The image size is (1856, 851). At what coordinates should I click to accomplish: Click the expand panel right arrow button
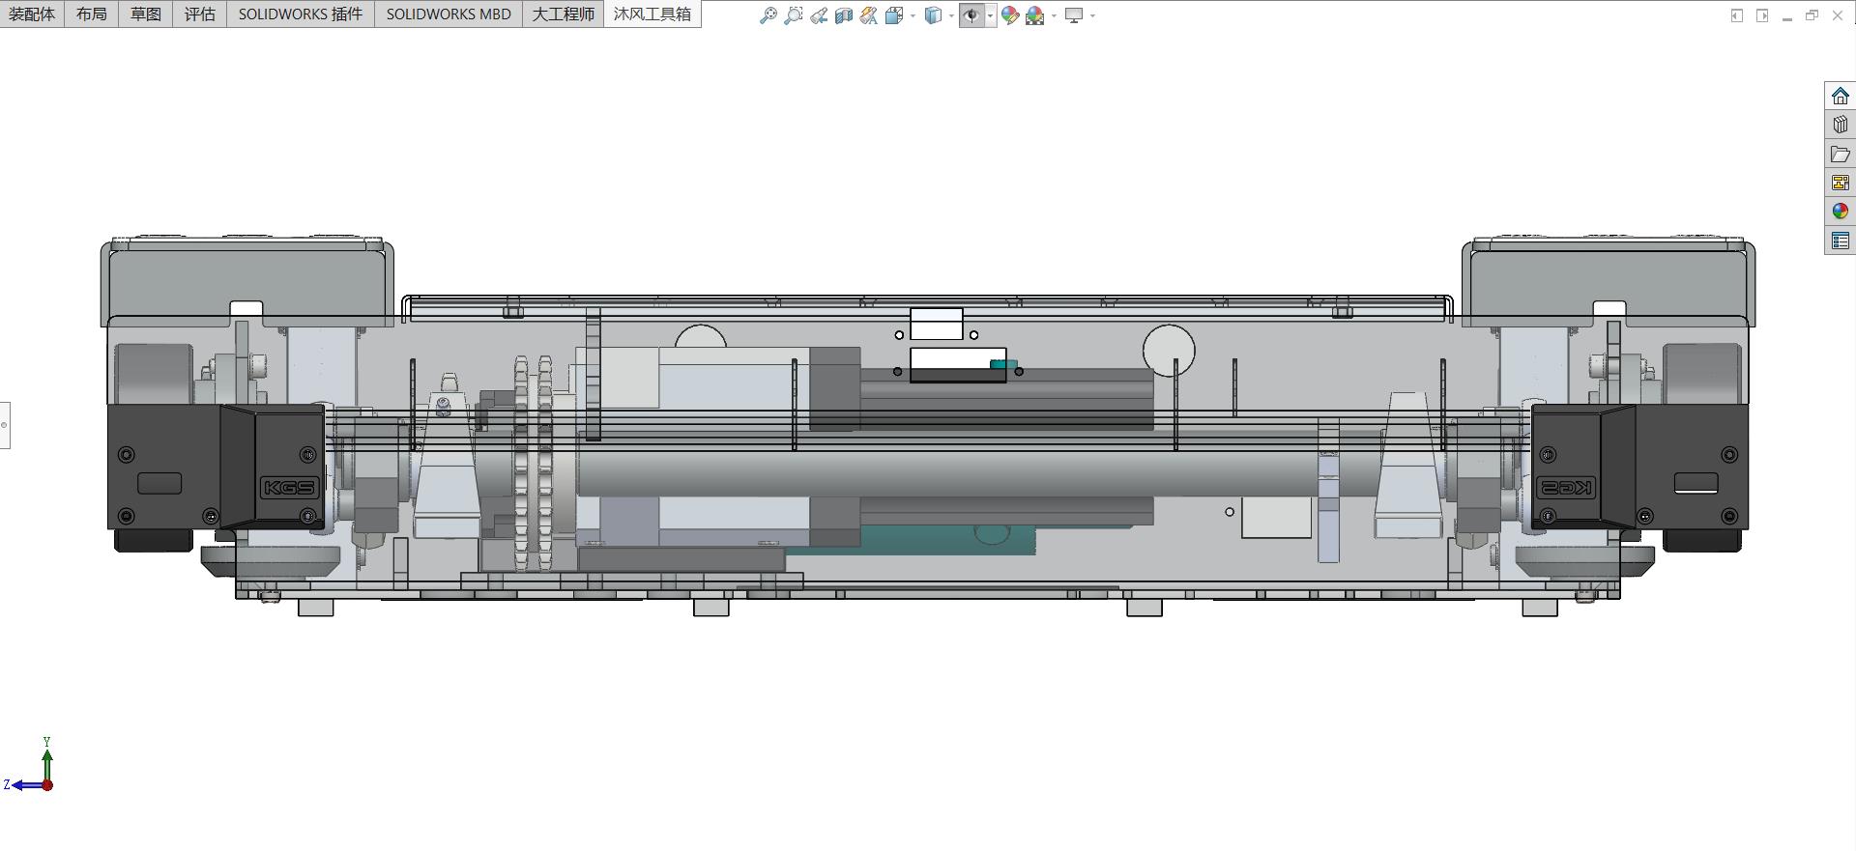pyautogui.click(x=1762, y=15)
